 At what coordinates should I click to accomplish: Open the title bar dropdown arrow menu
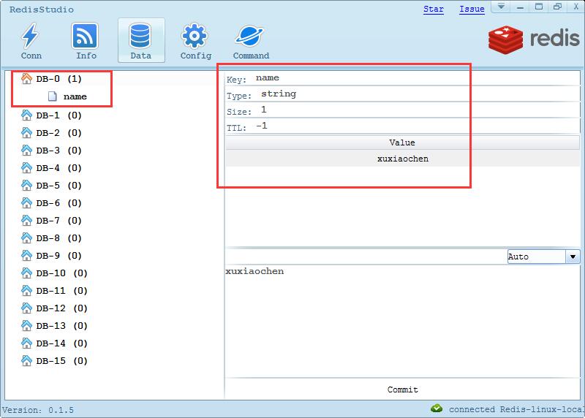pyautogui.click(x=501, y=7)
